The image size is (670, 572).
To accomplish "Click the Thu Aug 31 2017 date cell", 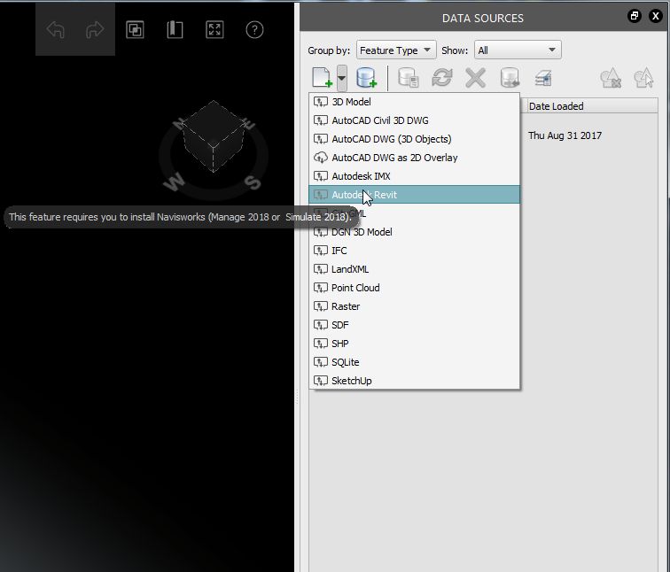I will 565,135.
